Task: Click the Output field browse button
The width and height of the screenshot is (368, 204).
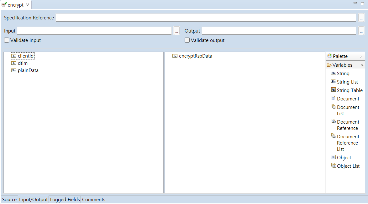Action: [361, 31]
